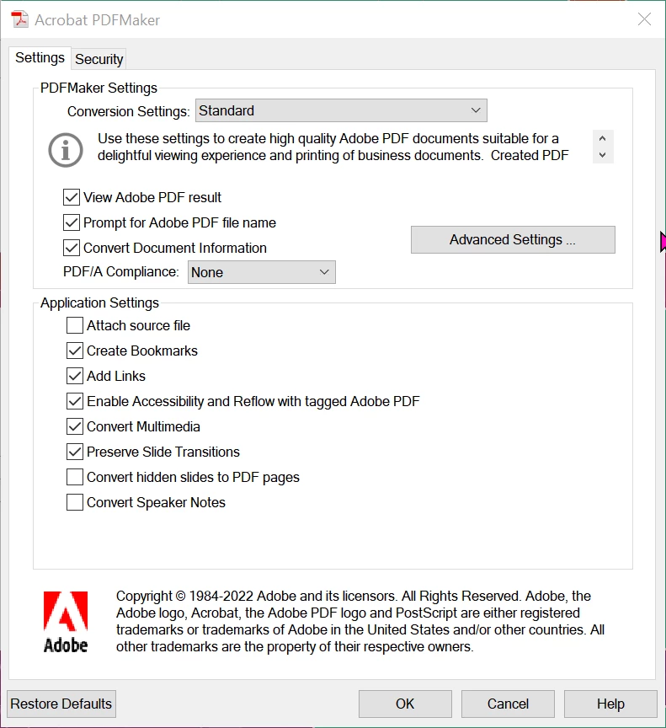Click the copyright notice text
666x728 pixels.
(x=360, y=621)
